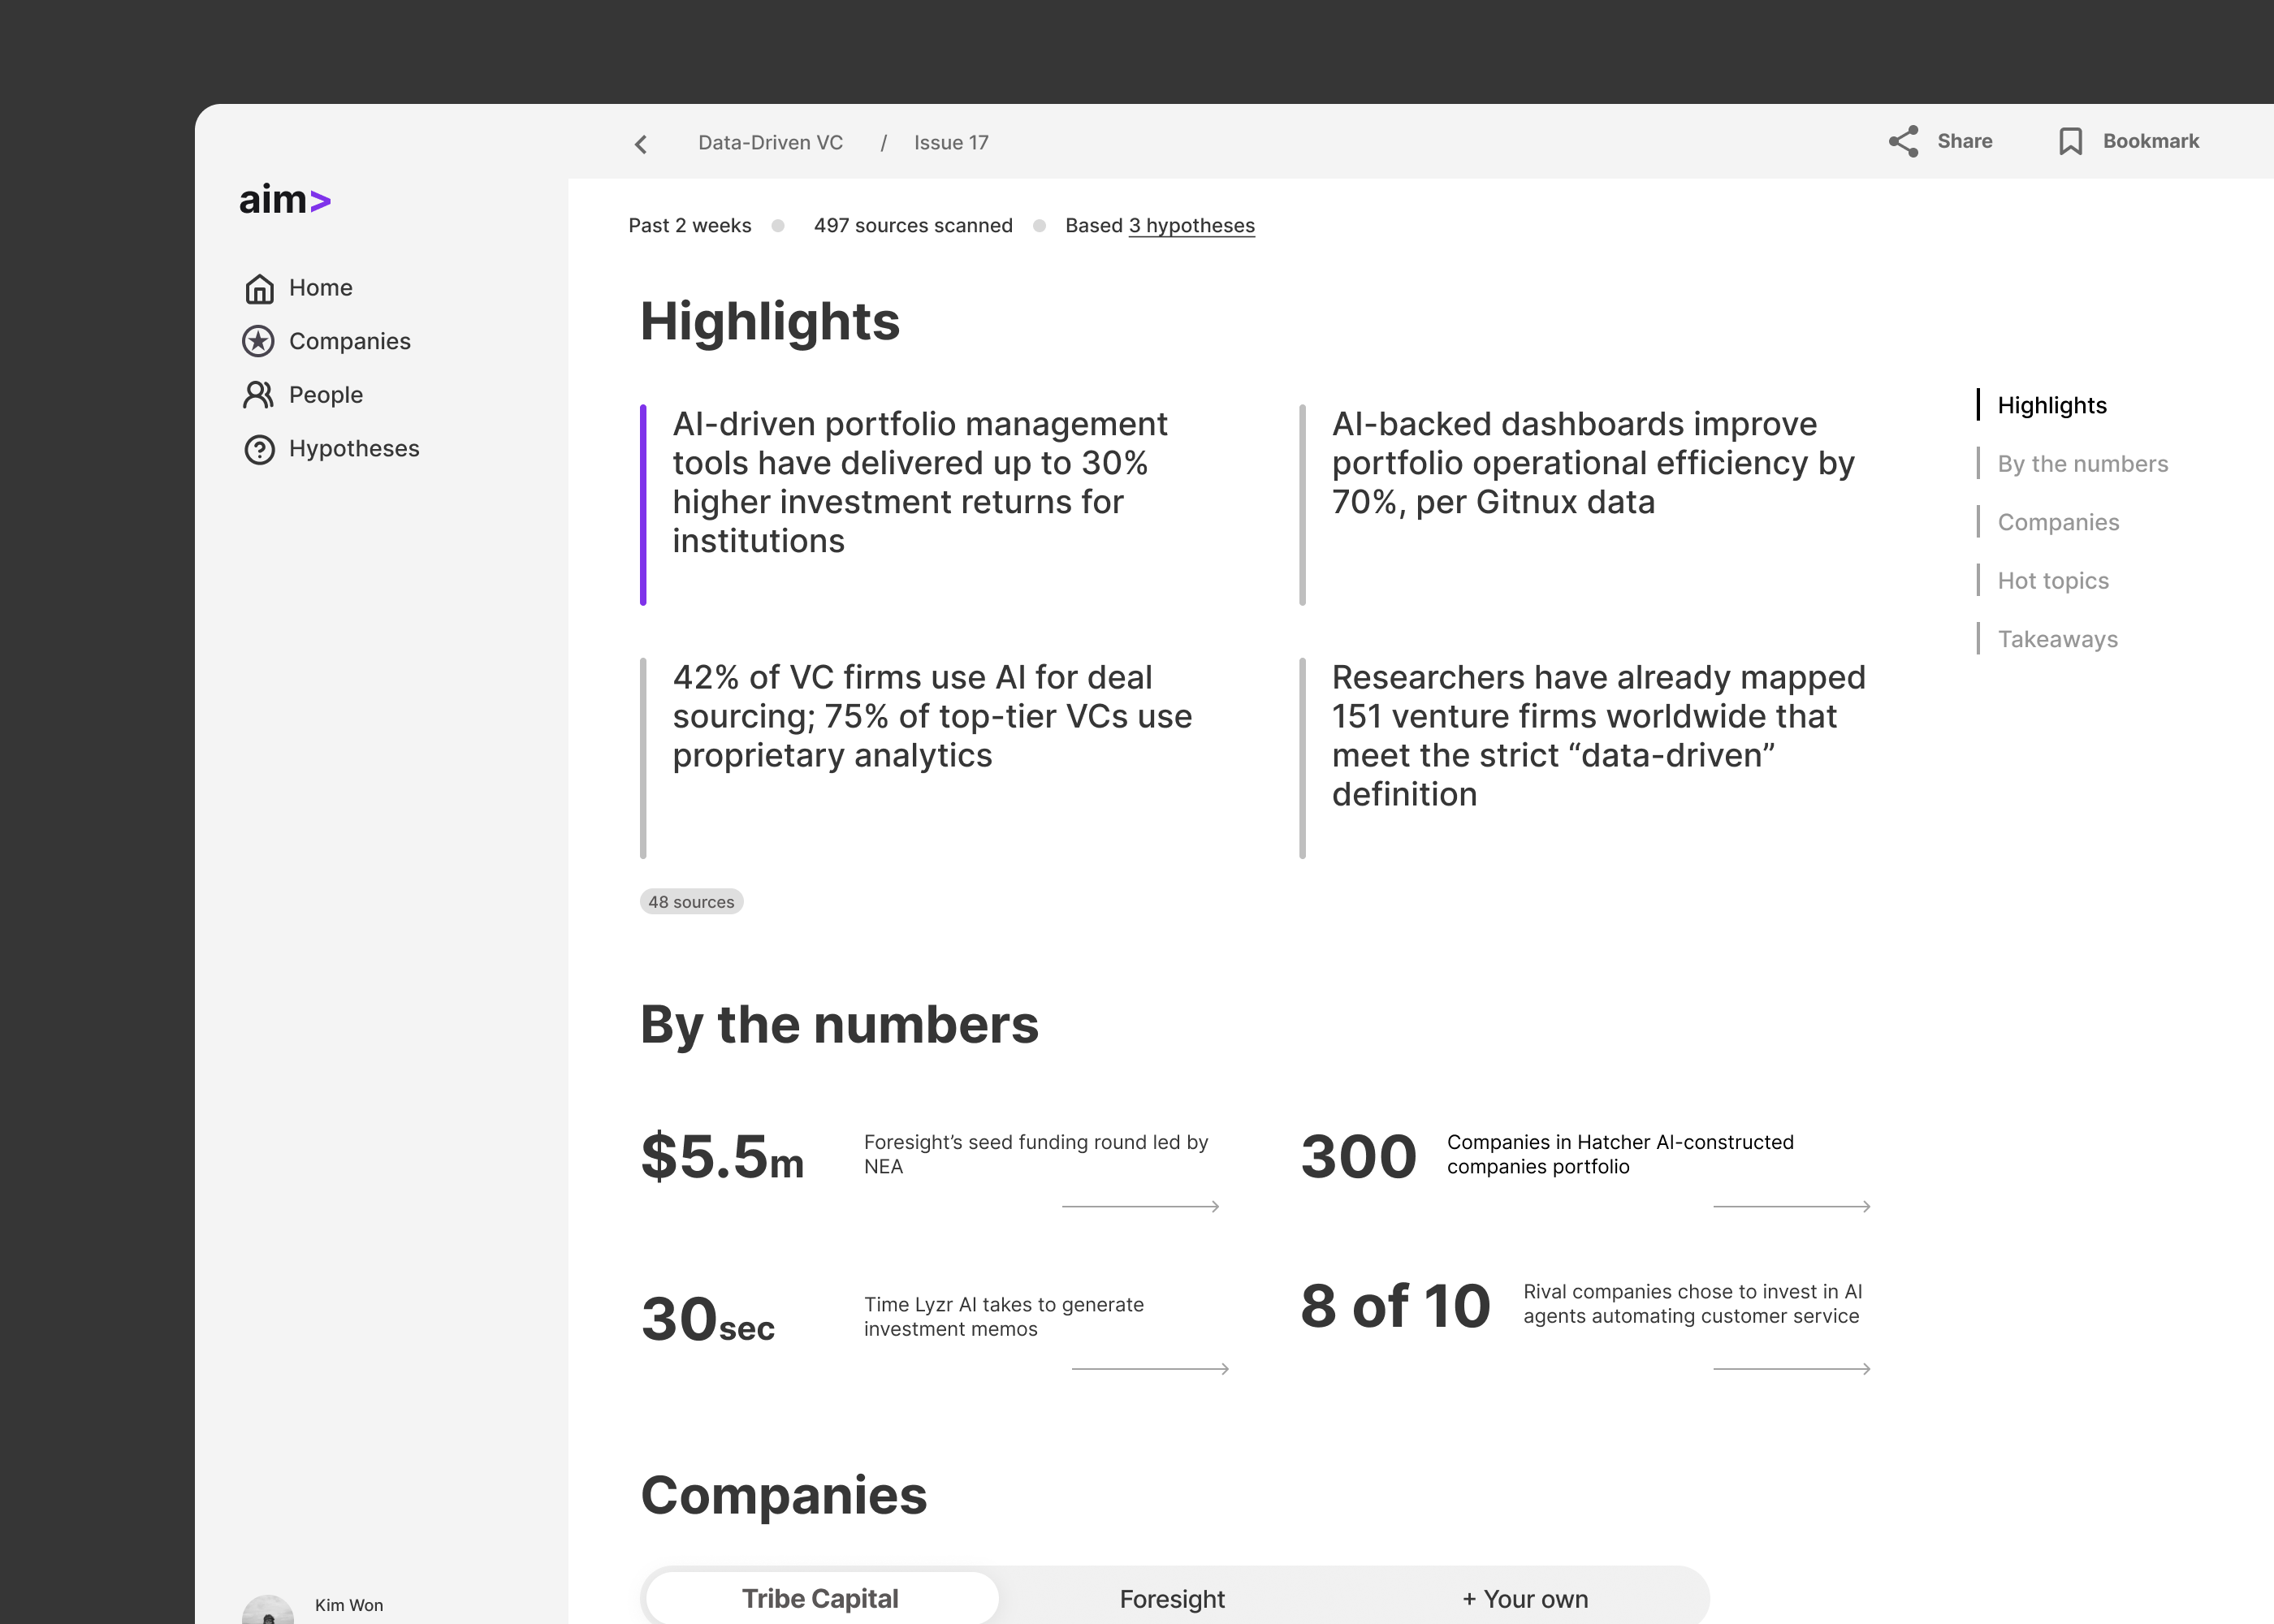Open Hypotheses using the question-mark icon
2274x1624 pixels.
(258, 449)
